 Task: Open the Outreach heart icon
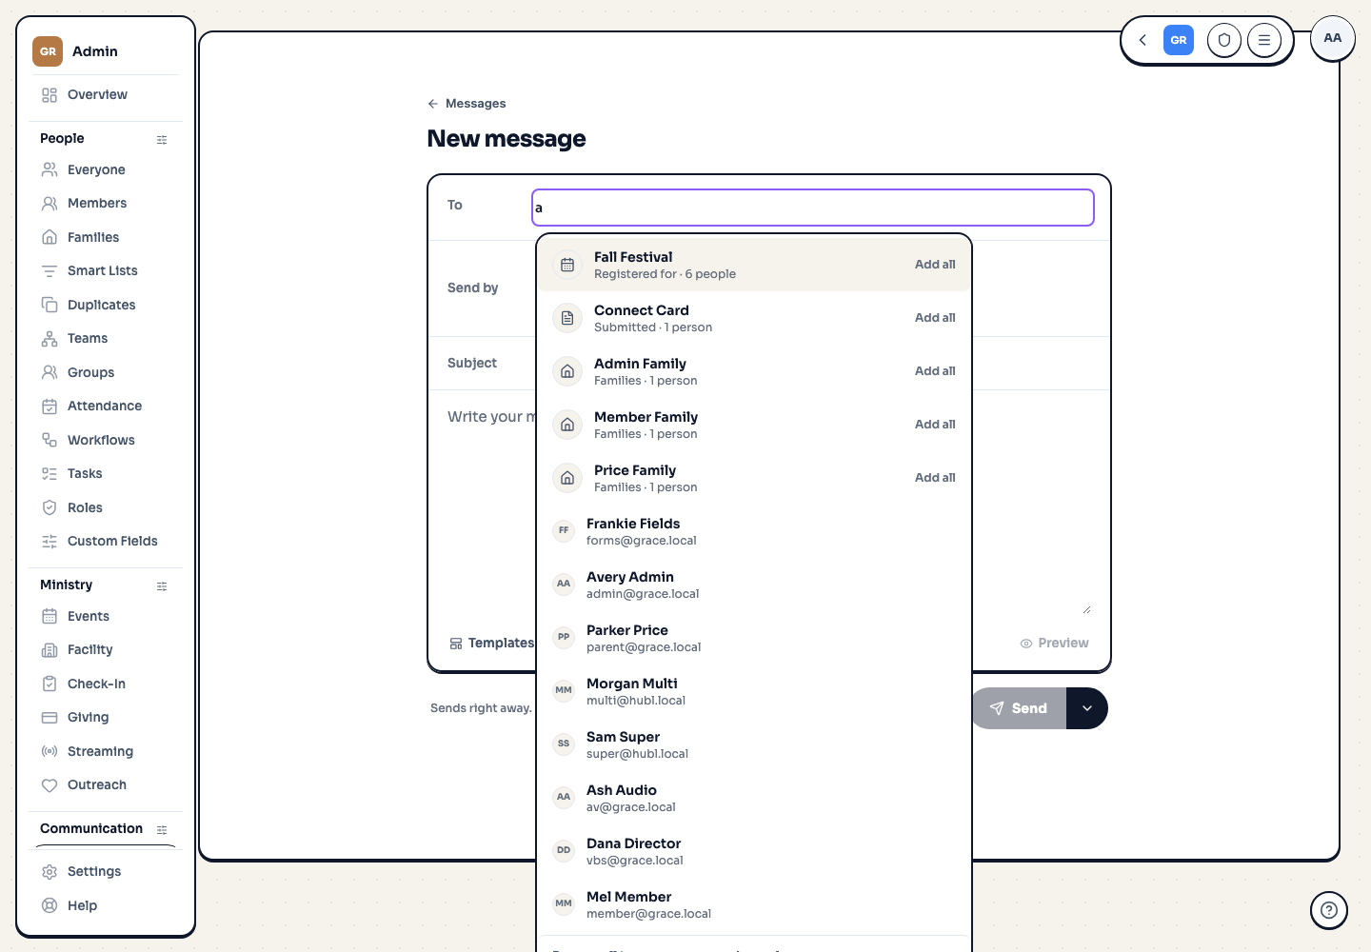click(50, 785)
